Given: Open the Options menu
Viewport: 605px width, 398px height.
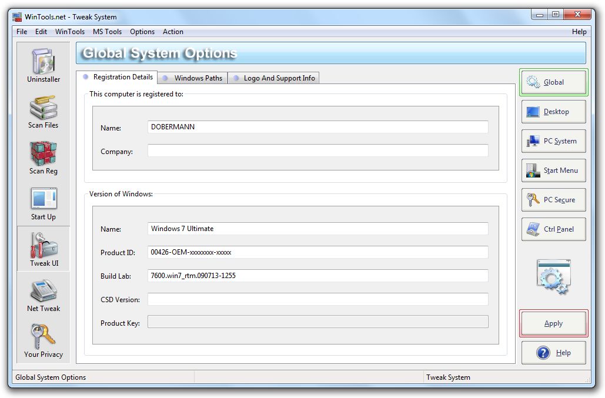Looking at the screenshot, I should click(142, 32).
